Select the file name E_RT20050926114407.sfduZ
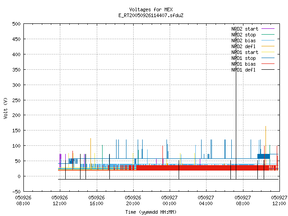 (151, 15)
